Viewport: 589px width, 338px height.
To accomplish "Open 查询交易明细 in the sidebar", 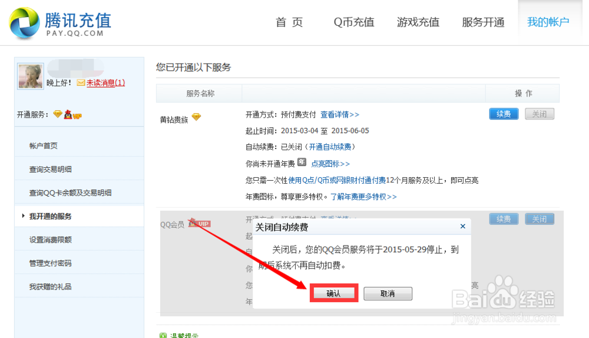I will 50,170.
